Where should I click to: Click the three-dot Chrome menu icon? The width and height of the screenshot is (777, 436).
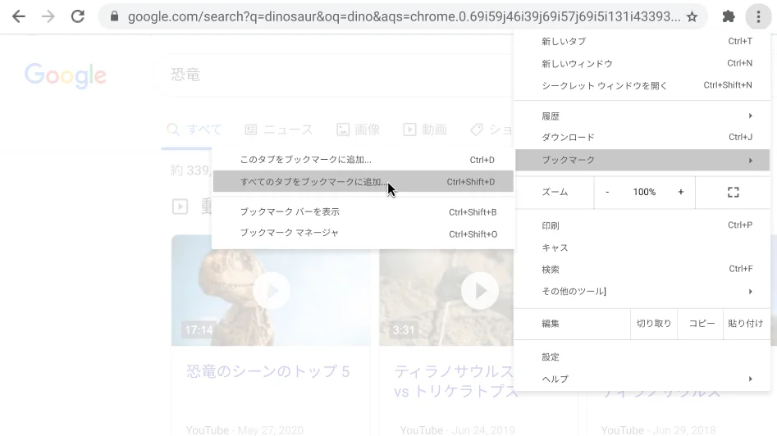tap(758, 16)
